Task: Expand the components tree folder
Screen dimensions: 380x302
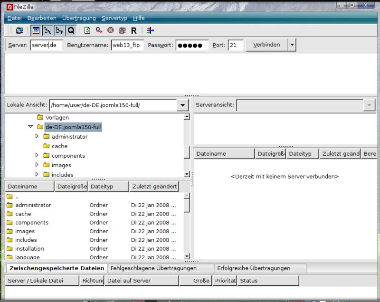Action: coord(37,155)
